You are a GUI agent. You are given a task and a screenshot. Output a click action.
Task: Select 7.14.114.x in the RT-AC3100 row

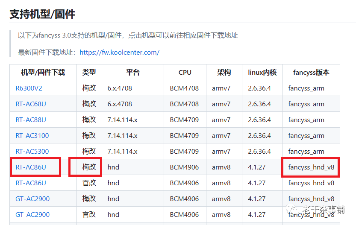click(x=122, y=136)
